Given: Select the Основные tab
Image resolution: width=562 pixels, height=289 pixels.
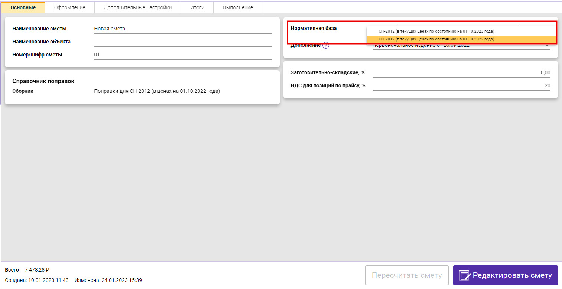Looking at the screenshot, I should [x=23, y=7].
